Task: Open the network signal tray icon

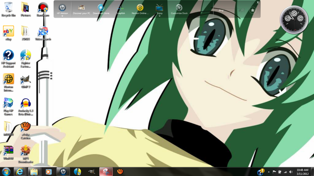Action: pyautogui.click(x=285, y=172)
